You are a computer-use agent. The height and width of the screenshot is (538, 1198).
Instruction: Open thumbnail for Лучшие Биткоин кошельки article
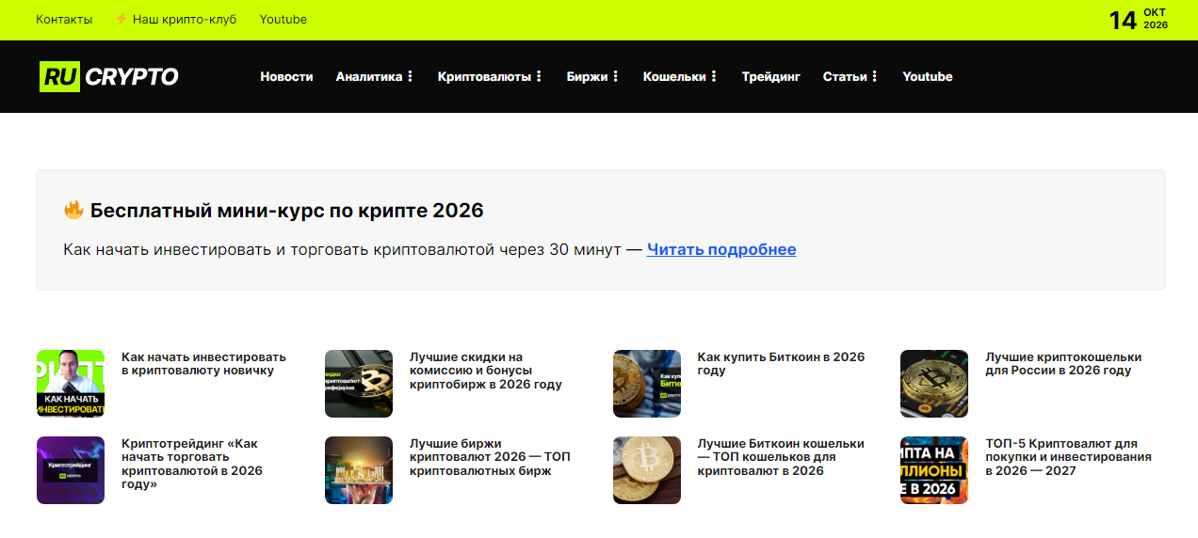pos(647,470)
